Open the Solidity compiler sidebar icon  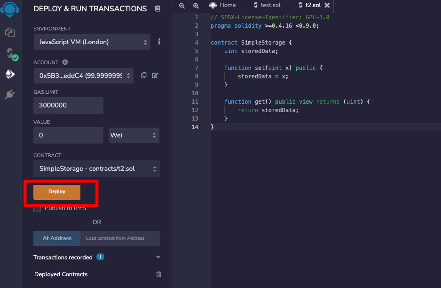click(x=11, y=54)
